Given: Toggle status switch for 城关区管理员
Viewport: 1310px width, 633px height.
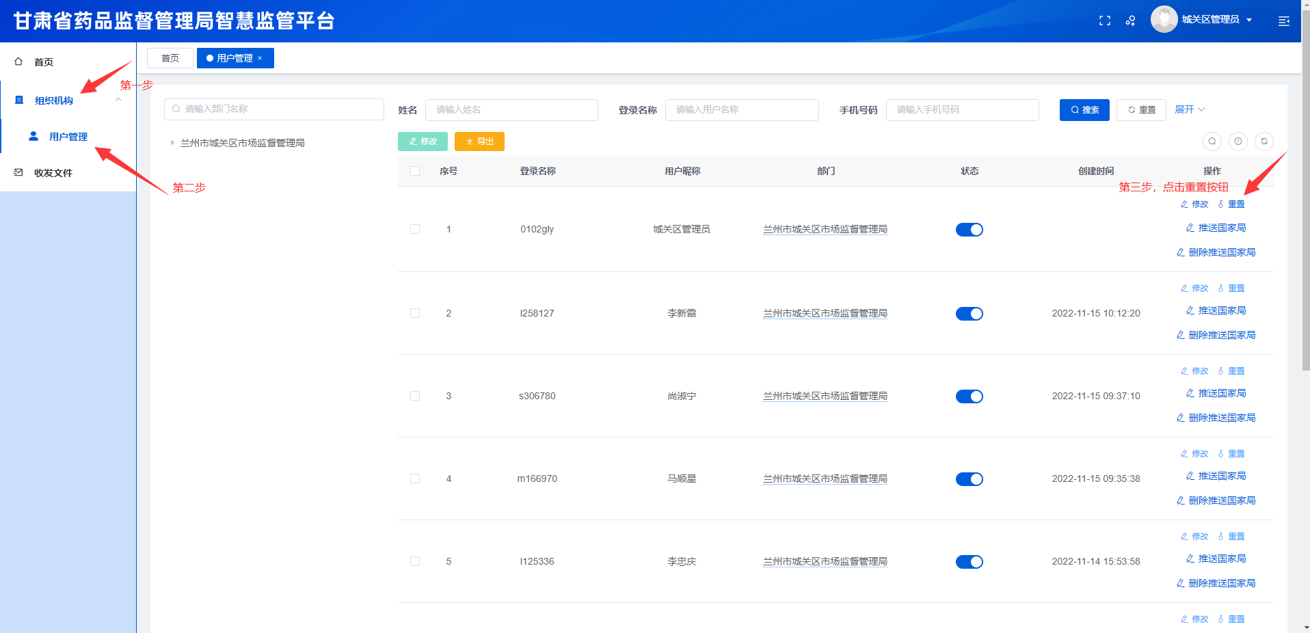Looking at the screenshot, I should (970, 230).
